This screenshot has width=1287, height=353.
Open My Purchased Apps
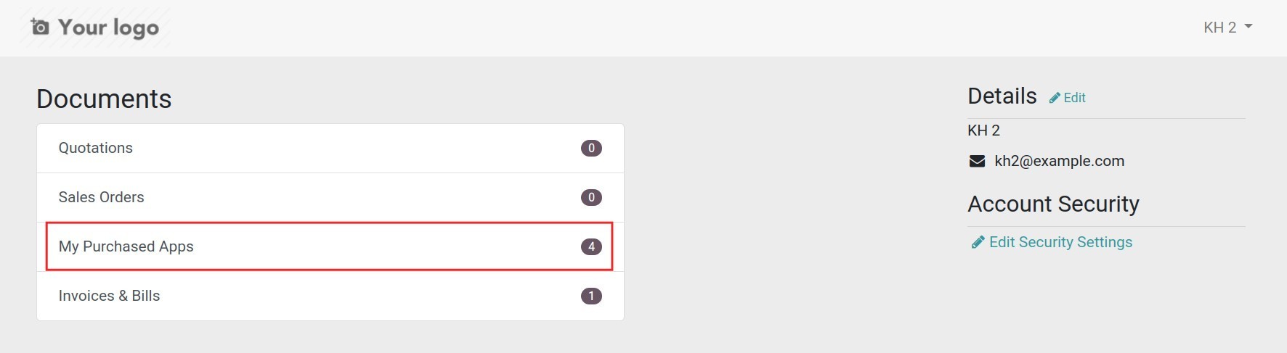(x=126, y=246)
